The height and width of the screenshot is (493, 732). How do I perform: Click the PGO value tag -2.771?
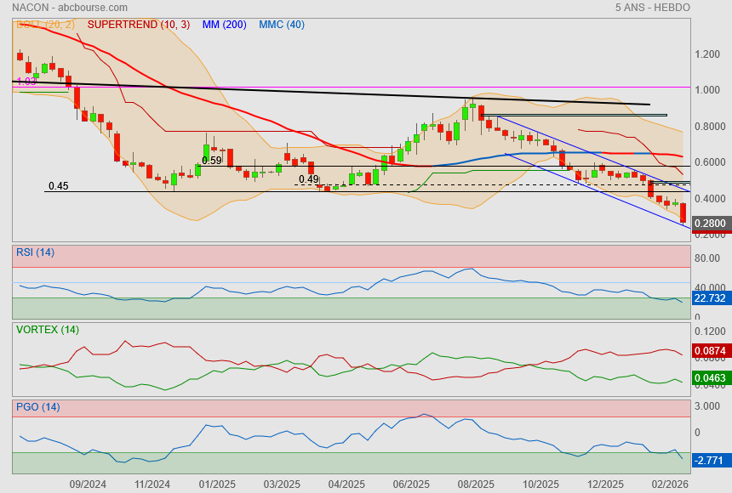coord(708,460)
